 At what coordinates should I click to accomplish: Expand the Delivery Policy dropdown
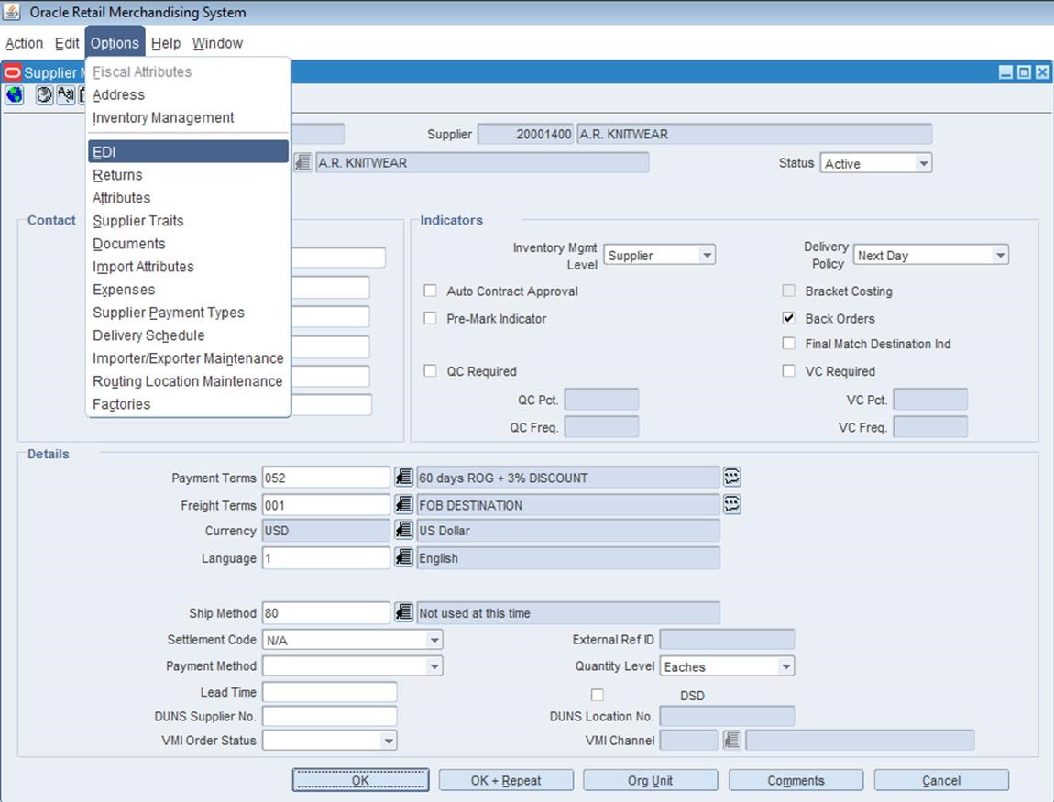point(1001,255)
